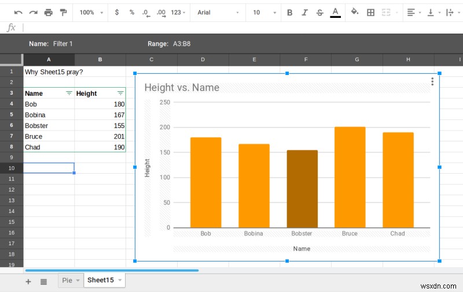Screen dimensions: 463x292
Task: Click the formula bar input field
Action: pos(231,27)
